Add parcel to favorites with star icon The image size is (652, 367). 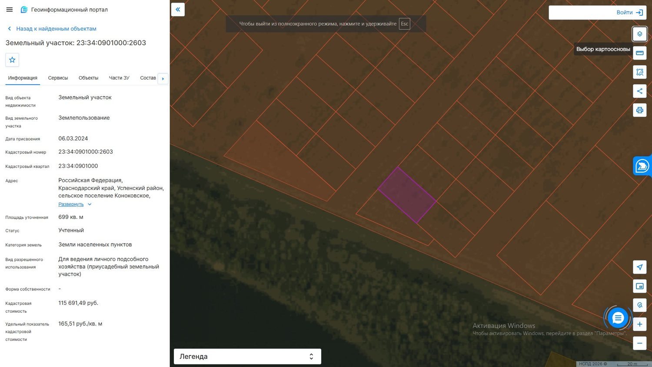click(x=12, y=60)
